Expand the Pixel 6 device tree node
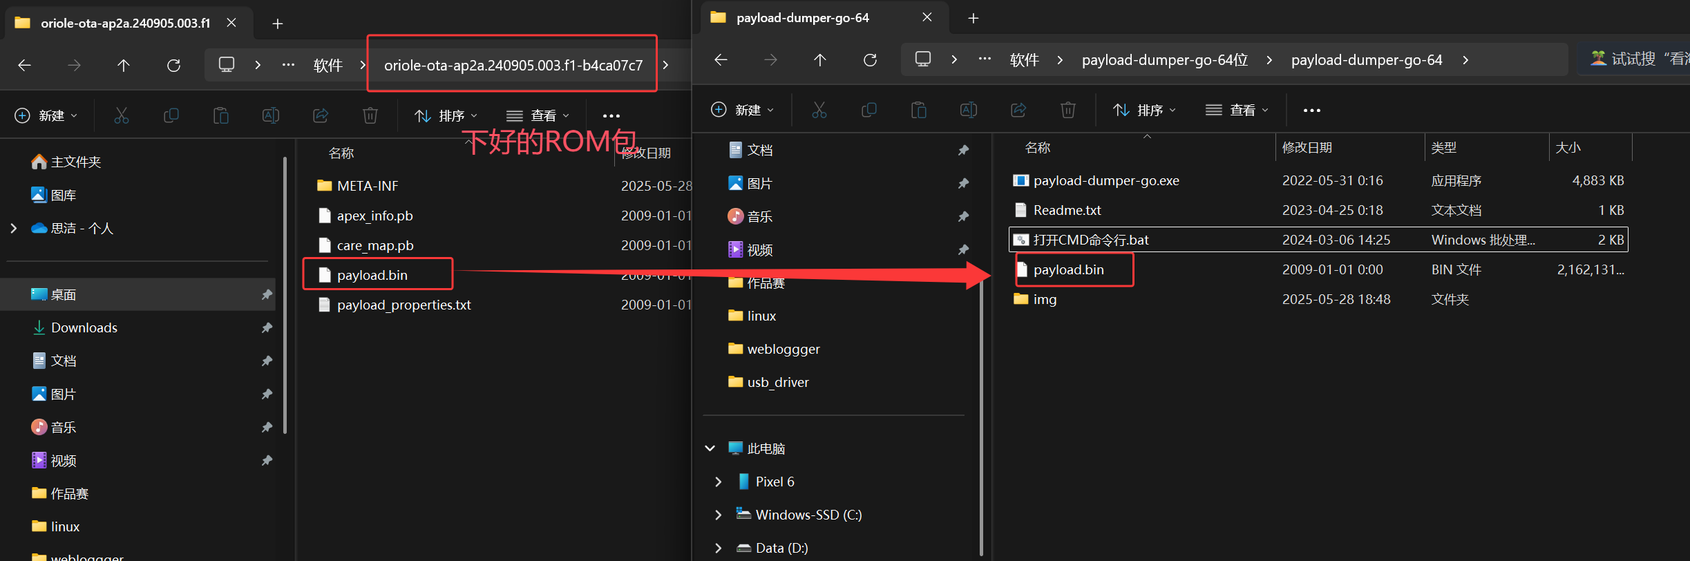 click(718, 482)
